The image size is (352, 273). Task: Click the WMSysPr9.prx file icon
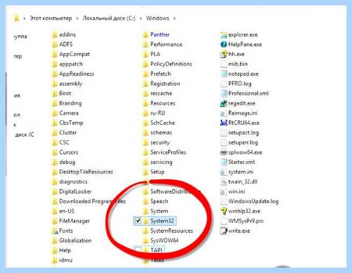224,221
